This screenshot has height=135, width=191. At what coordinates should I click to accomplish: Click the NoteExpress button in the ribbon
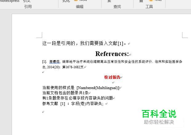10,1
